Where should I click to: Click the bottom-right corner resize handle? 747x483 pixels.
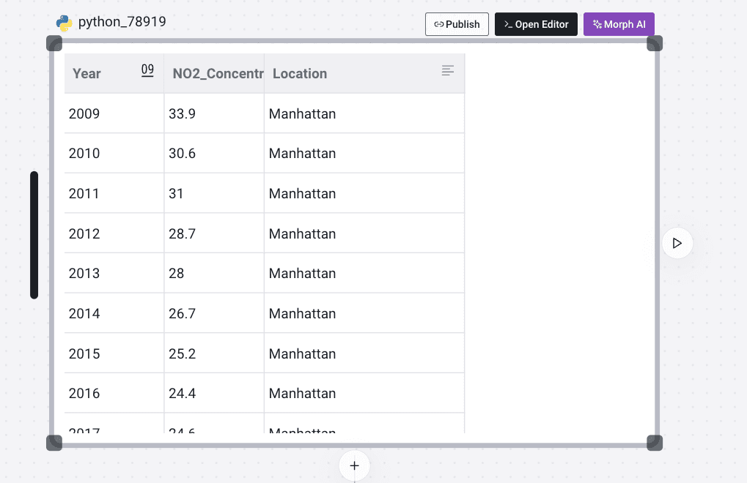coord(655,443)
